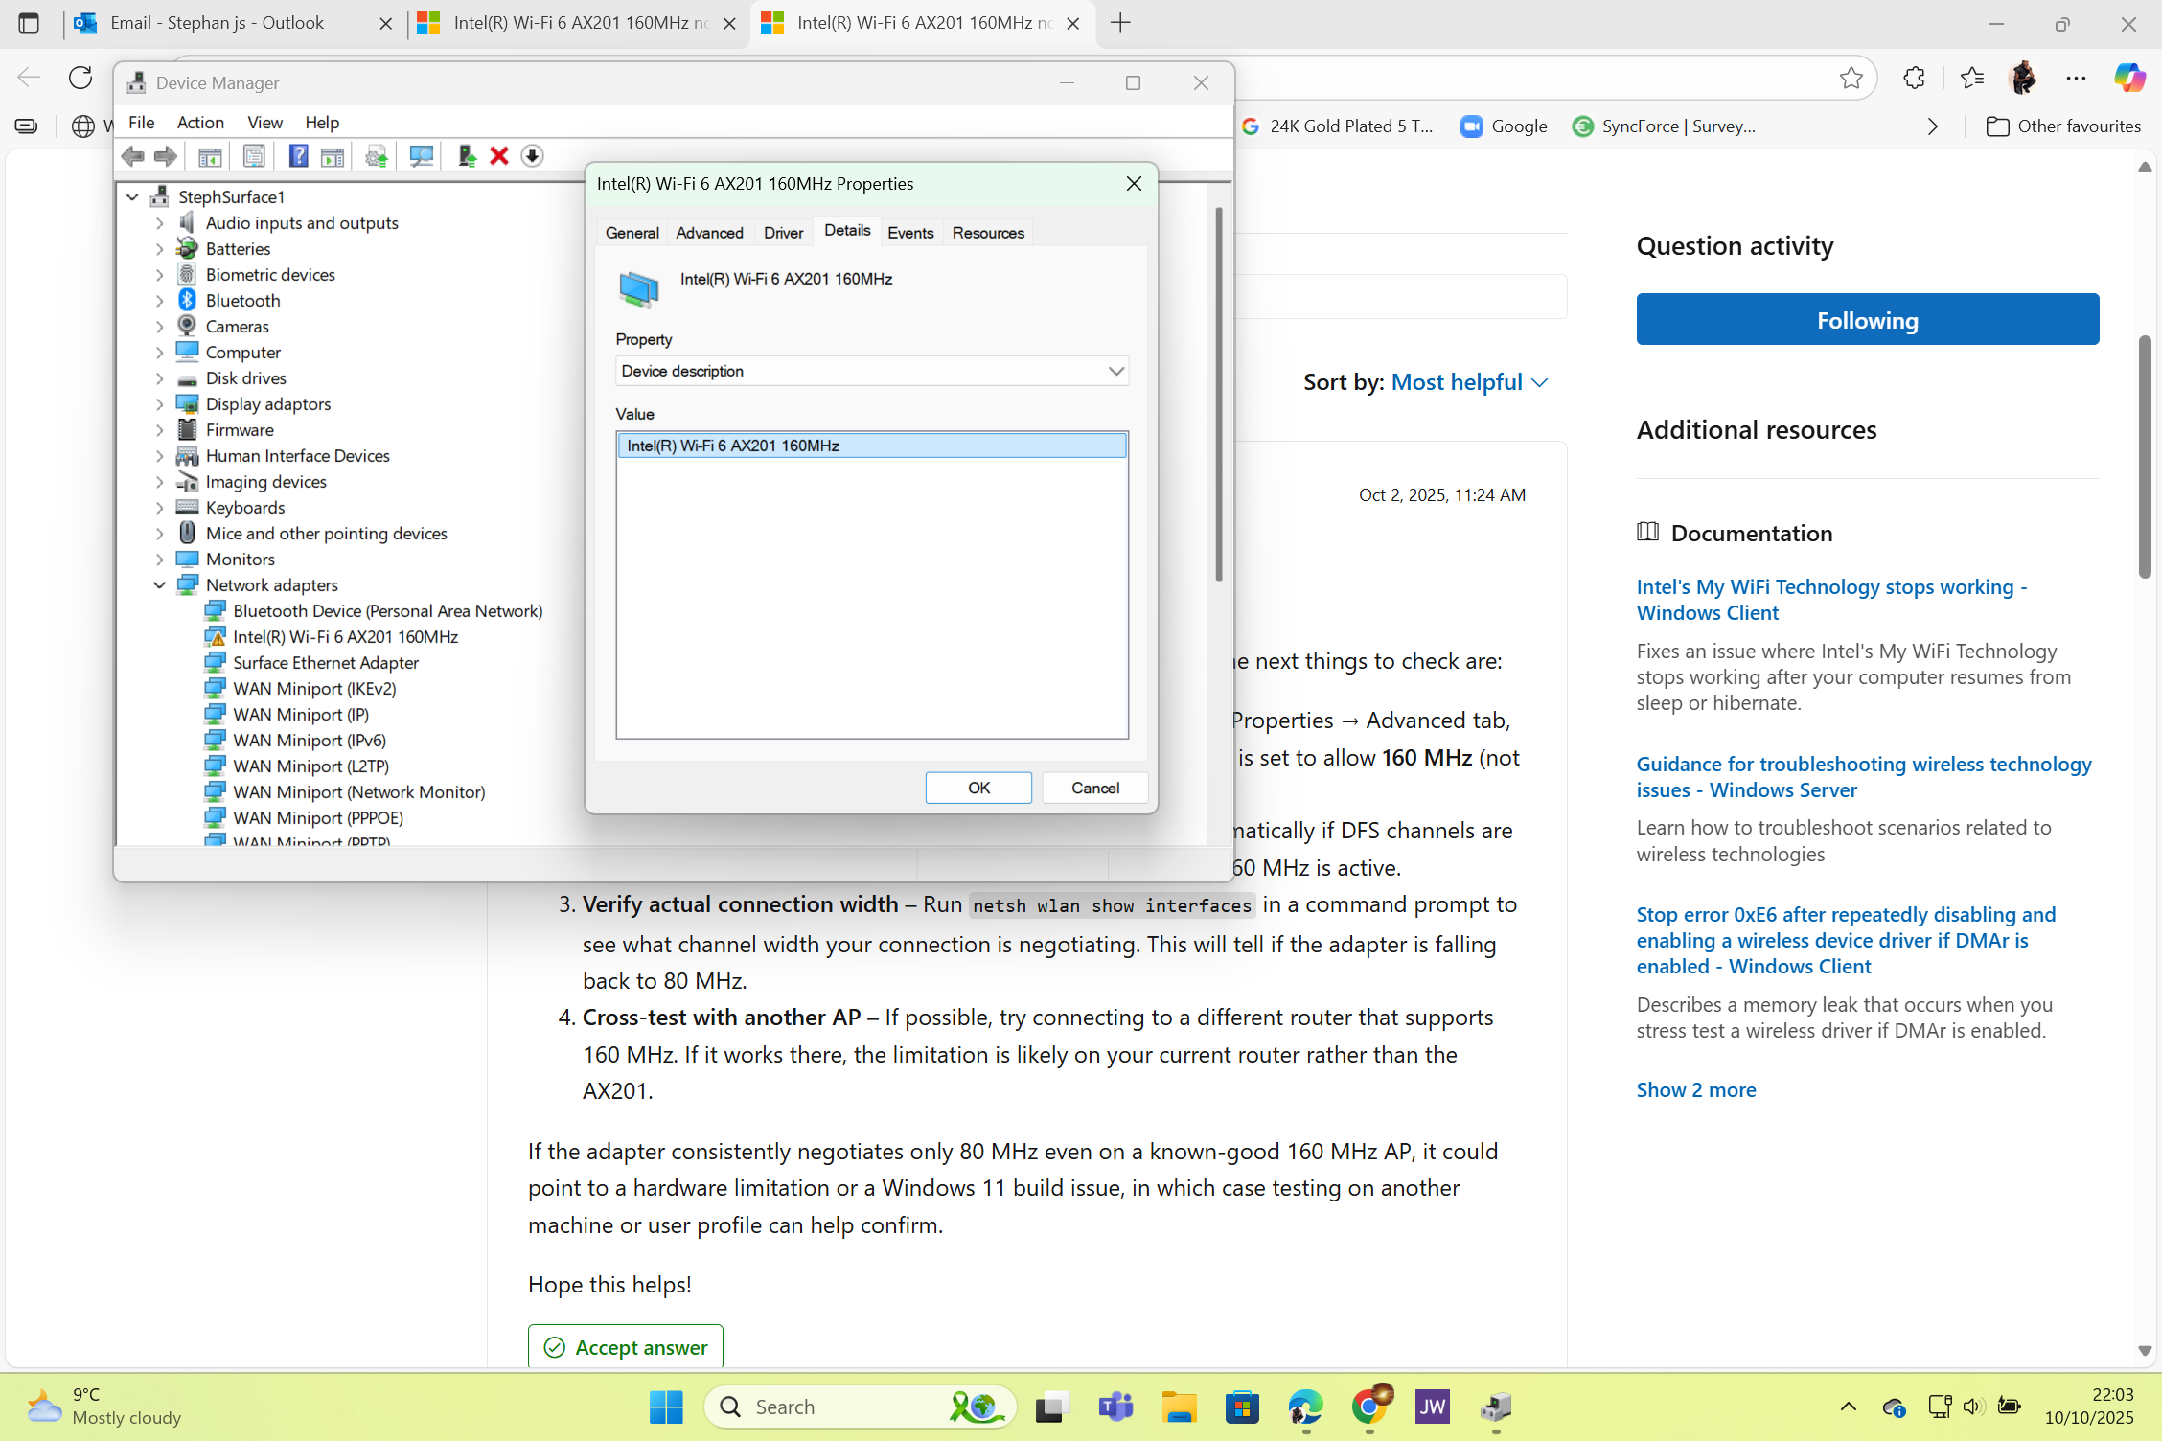The width and height of the screenshot is (2162, 1441).
Task: Click the taskbar Search box
Action: click(860, 1407)
